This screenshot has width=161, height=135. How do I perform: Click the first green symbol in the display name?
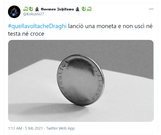tap(25, 9)
